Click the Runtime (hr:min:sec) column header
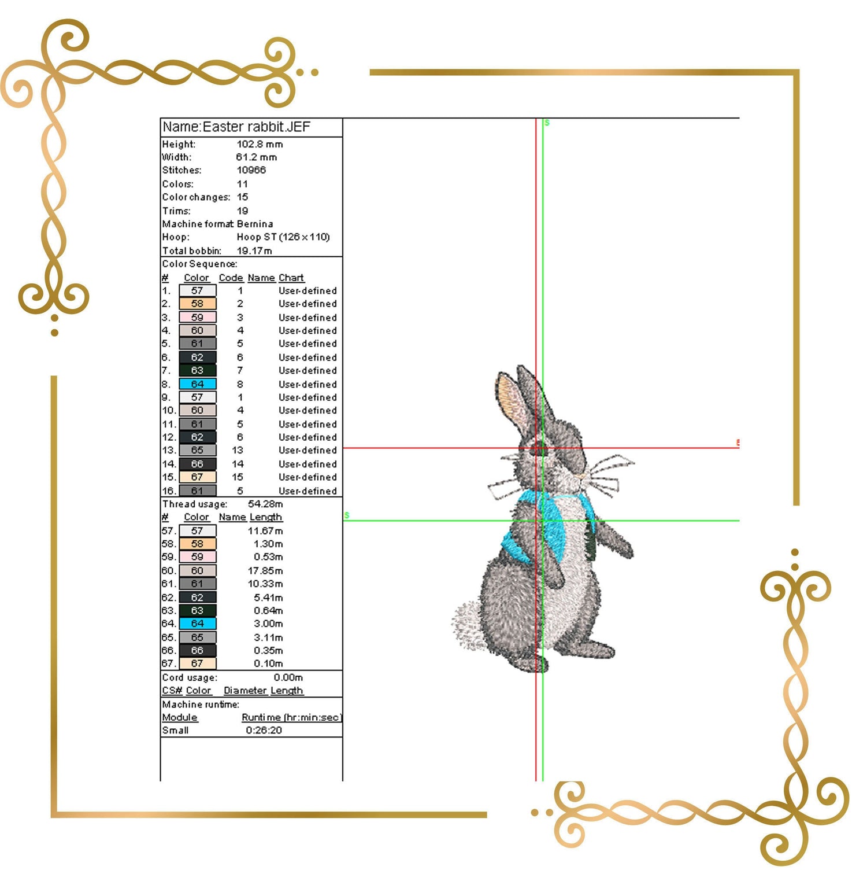 click(292, 717)
